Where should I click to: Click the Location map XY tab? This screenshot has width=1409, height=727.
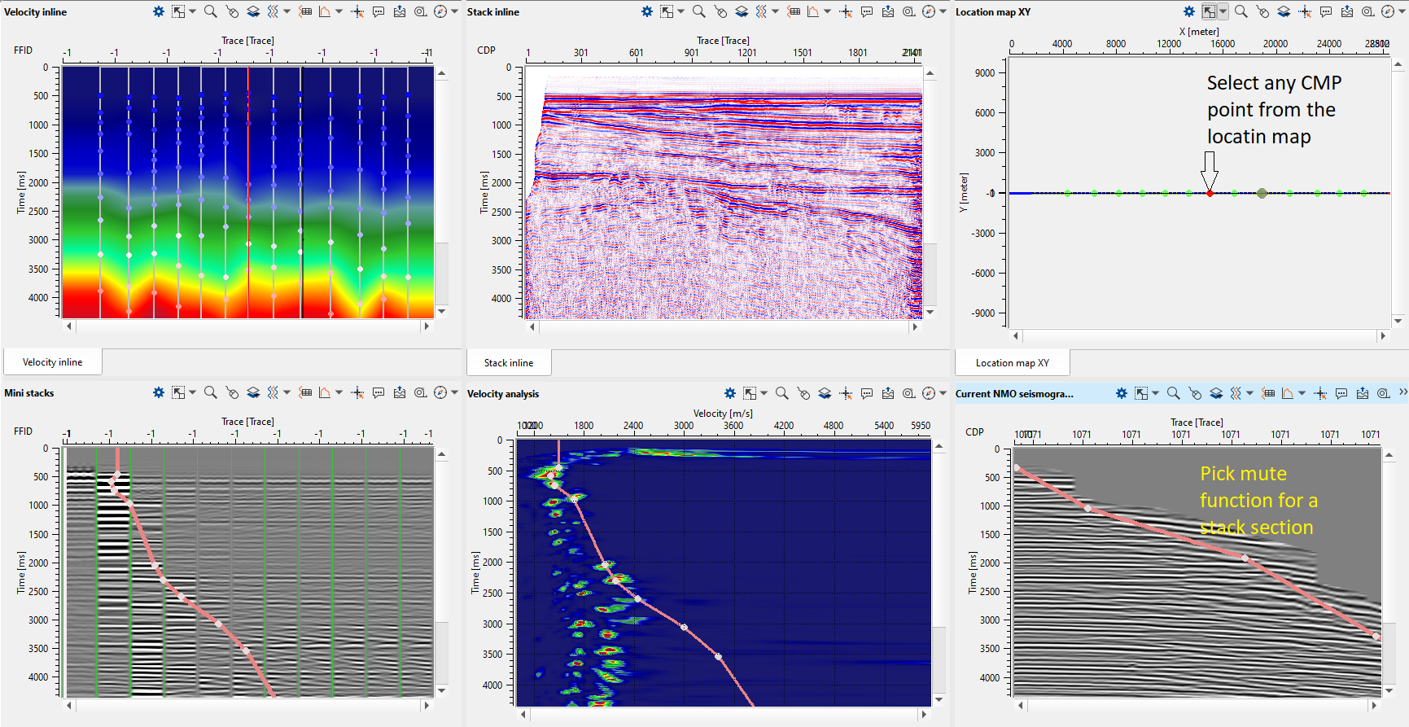click(x=1012, y=363)
